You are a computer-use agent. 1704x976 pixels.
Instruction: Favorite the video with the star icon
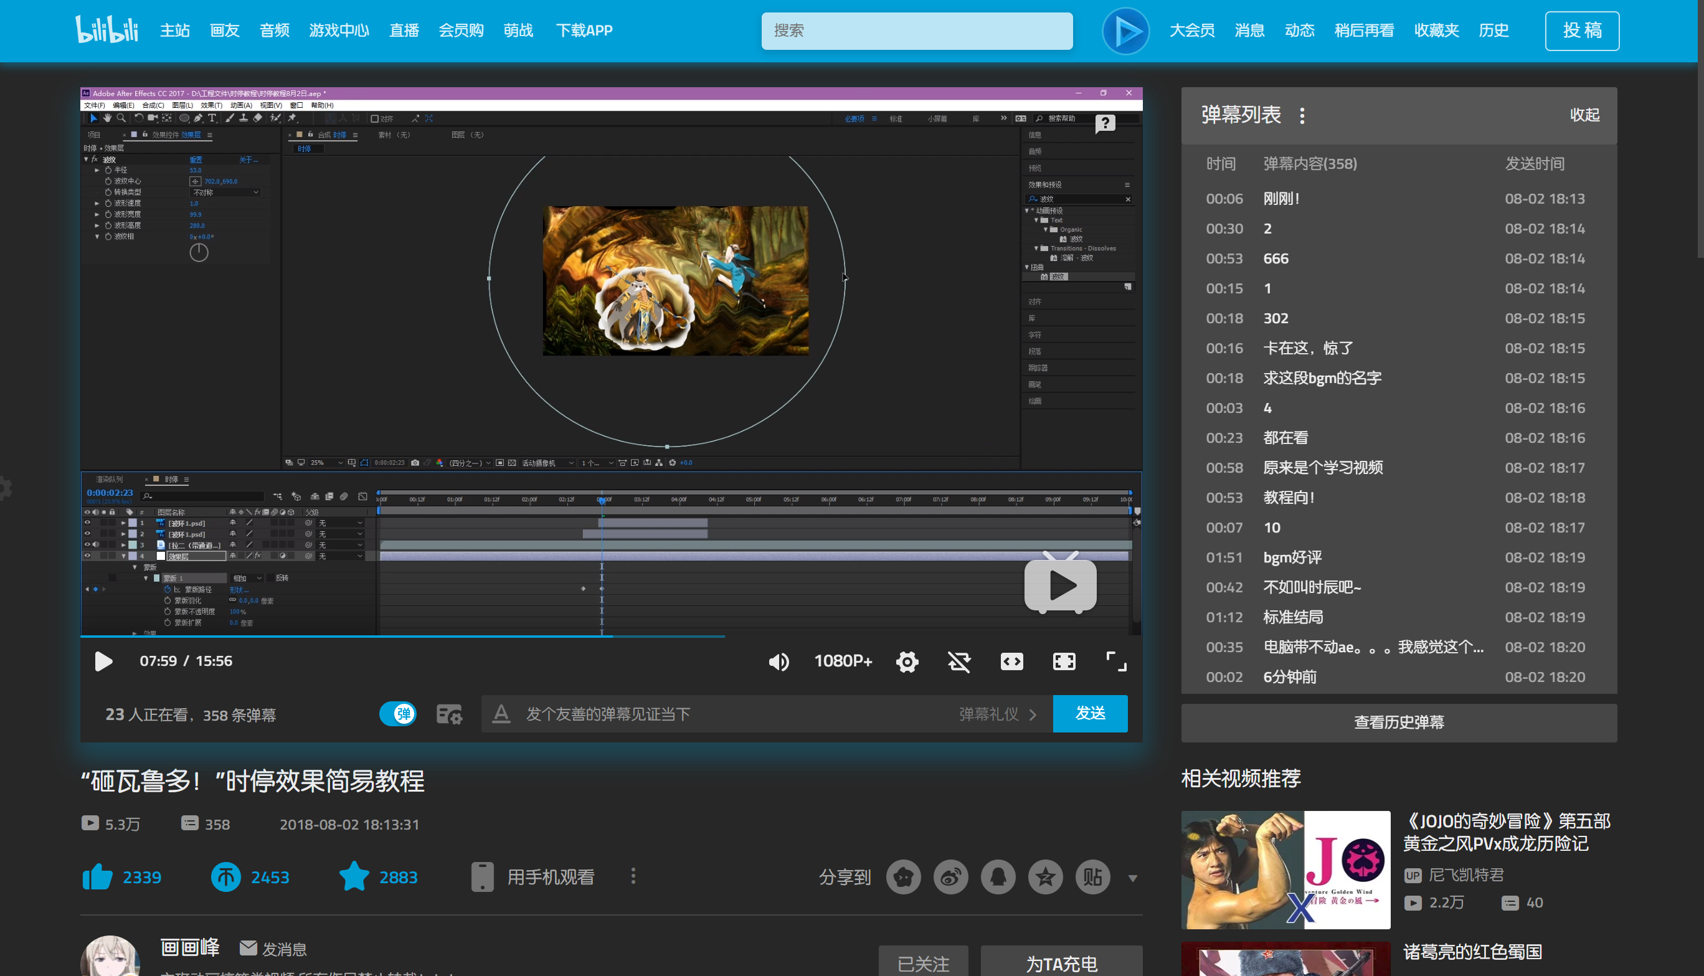pyautogui.click(x=354, y=877)
